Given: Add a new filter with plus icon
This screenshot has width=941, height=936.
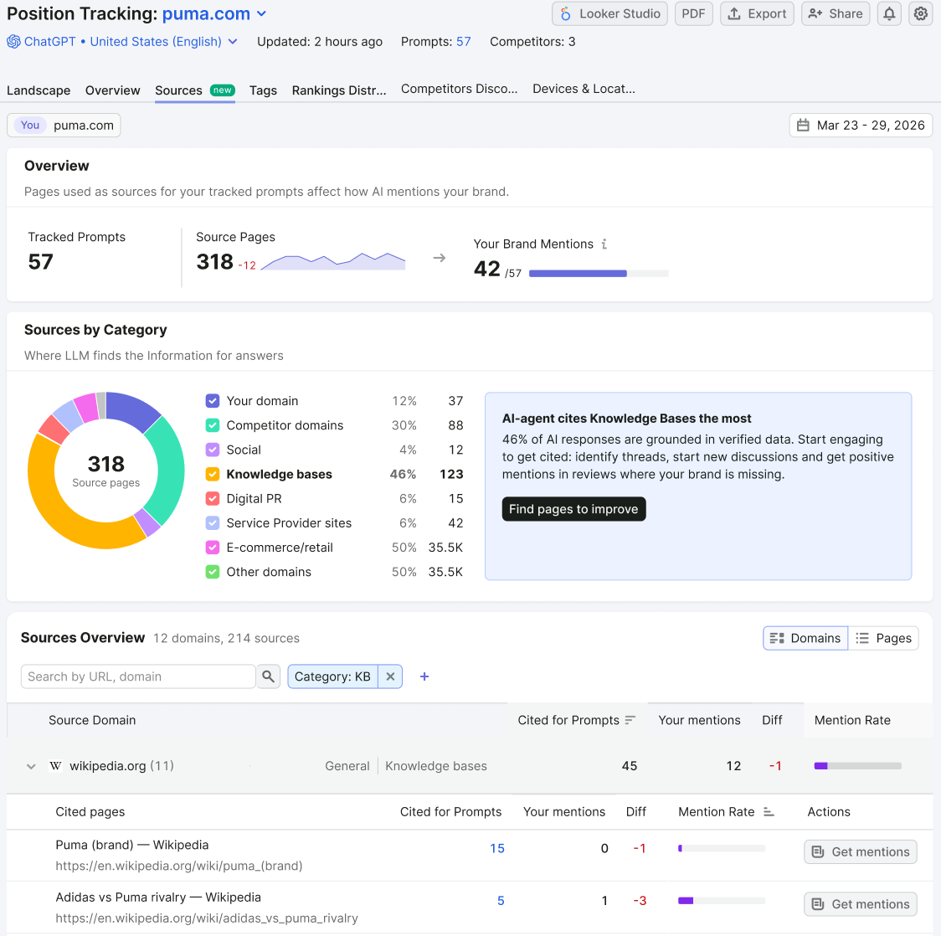Looking at the screenshot, I should 424,676.
